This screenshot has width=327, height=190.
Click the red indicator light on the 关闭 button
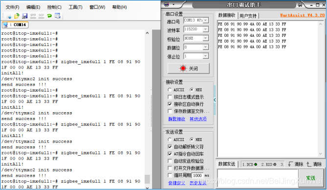pyautogui.click(x=183, y=68)
